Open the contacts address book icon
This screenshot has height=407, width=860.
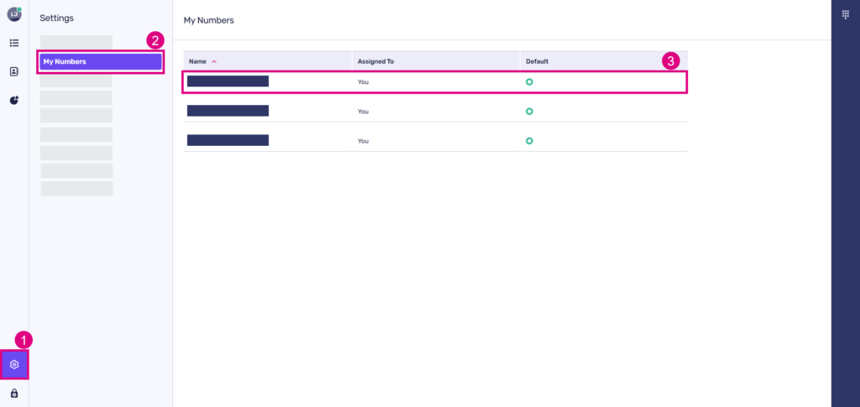click(14, 71)
